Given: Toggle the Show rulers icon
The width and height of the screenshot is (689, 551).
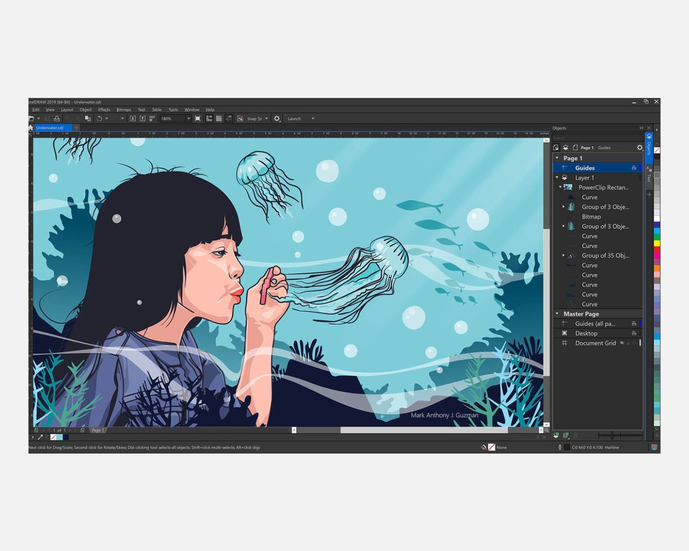Looking at the screenshot, I should [209, 118].
